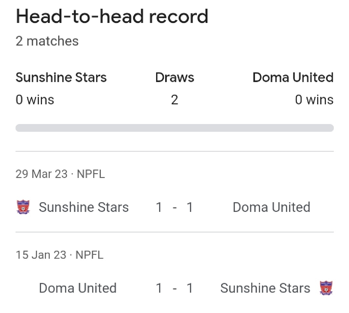Click the 2 matches subtitle
Screen dimensions: 349x313
tap(47, 41)
